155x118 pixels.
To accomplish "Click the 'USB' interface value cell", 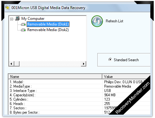I will pos(108,91).
